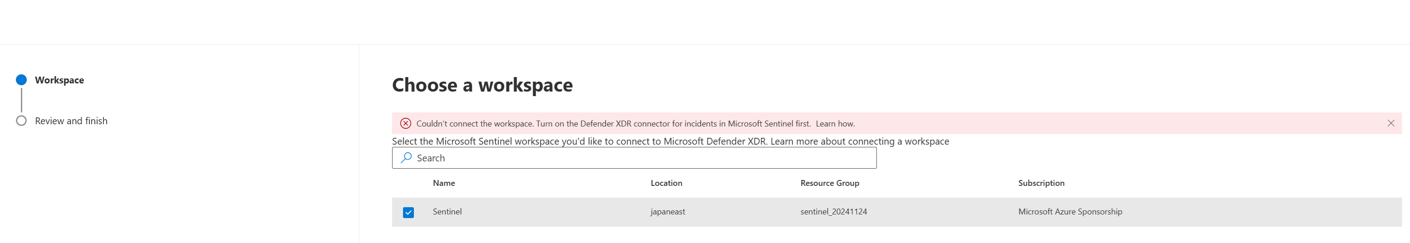The height and width of the screenshot is (243, 1410).
Task: Sort by the Resource Group column header
Action: point(829,183)
